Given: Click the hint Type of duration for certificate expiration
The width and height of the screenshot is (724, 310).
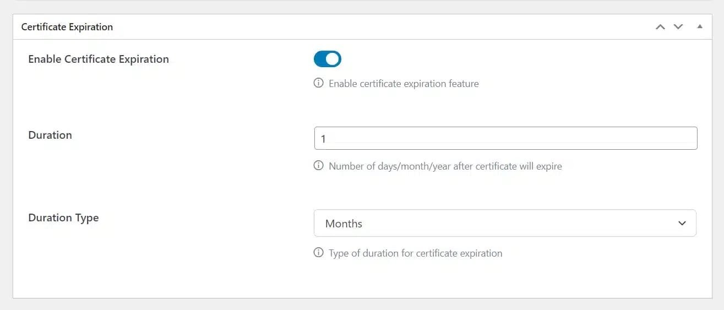Looking at the screenshot, I should click(x=416, y=253).
